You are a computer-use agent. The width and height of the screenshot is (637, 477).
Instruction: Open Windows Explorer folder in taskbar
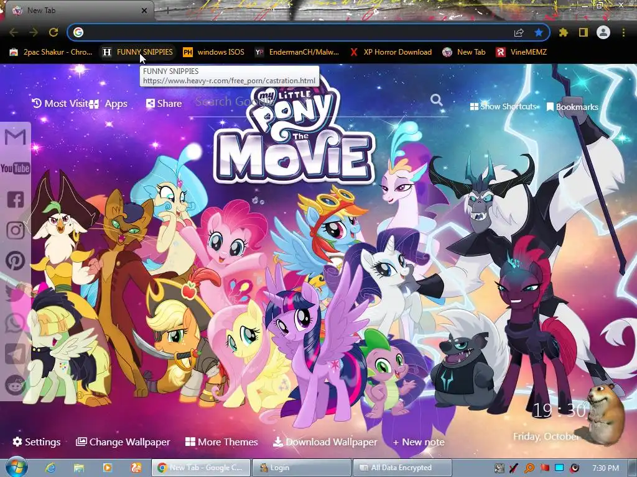coord(79,468)
